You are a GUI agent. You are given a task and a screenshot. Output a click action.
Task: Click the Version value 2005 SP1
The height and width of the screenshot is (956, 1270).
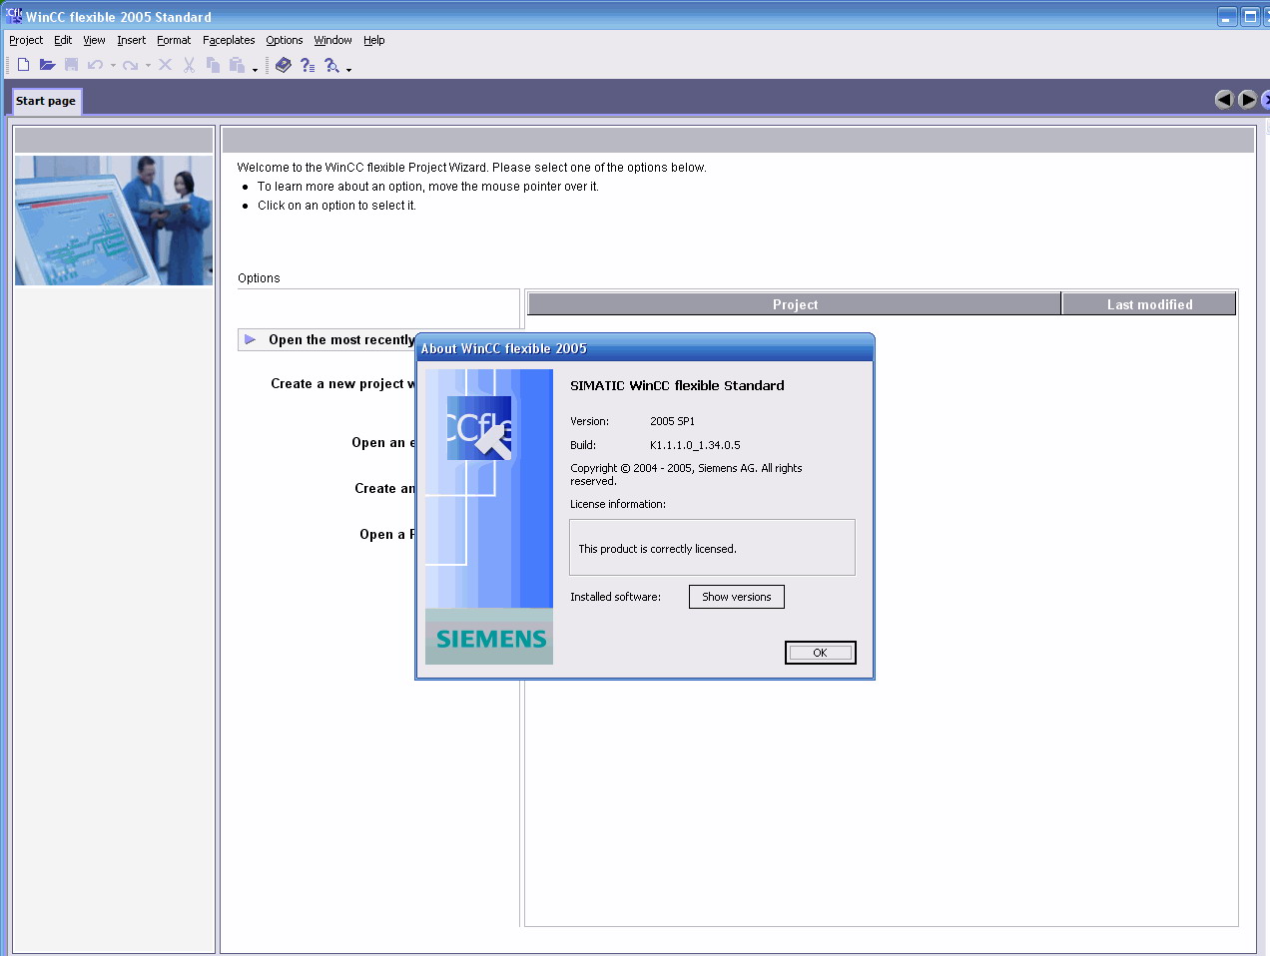point(672,421)
